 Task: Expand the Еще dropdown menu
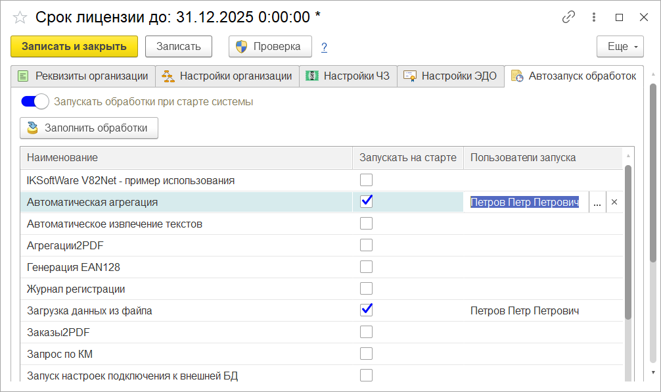pos(620,47)
